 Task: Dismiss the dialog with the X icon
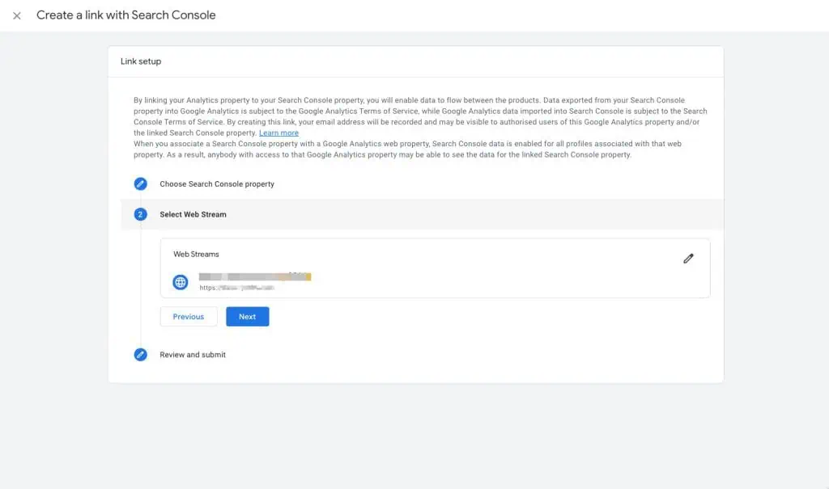(16, 15)
